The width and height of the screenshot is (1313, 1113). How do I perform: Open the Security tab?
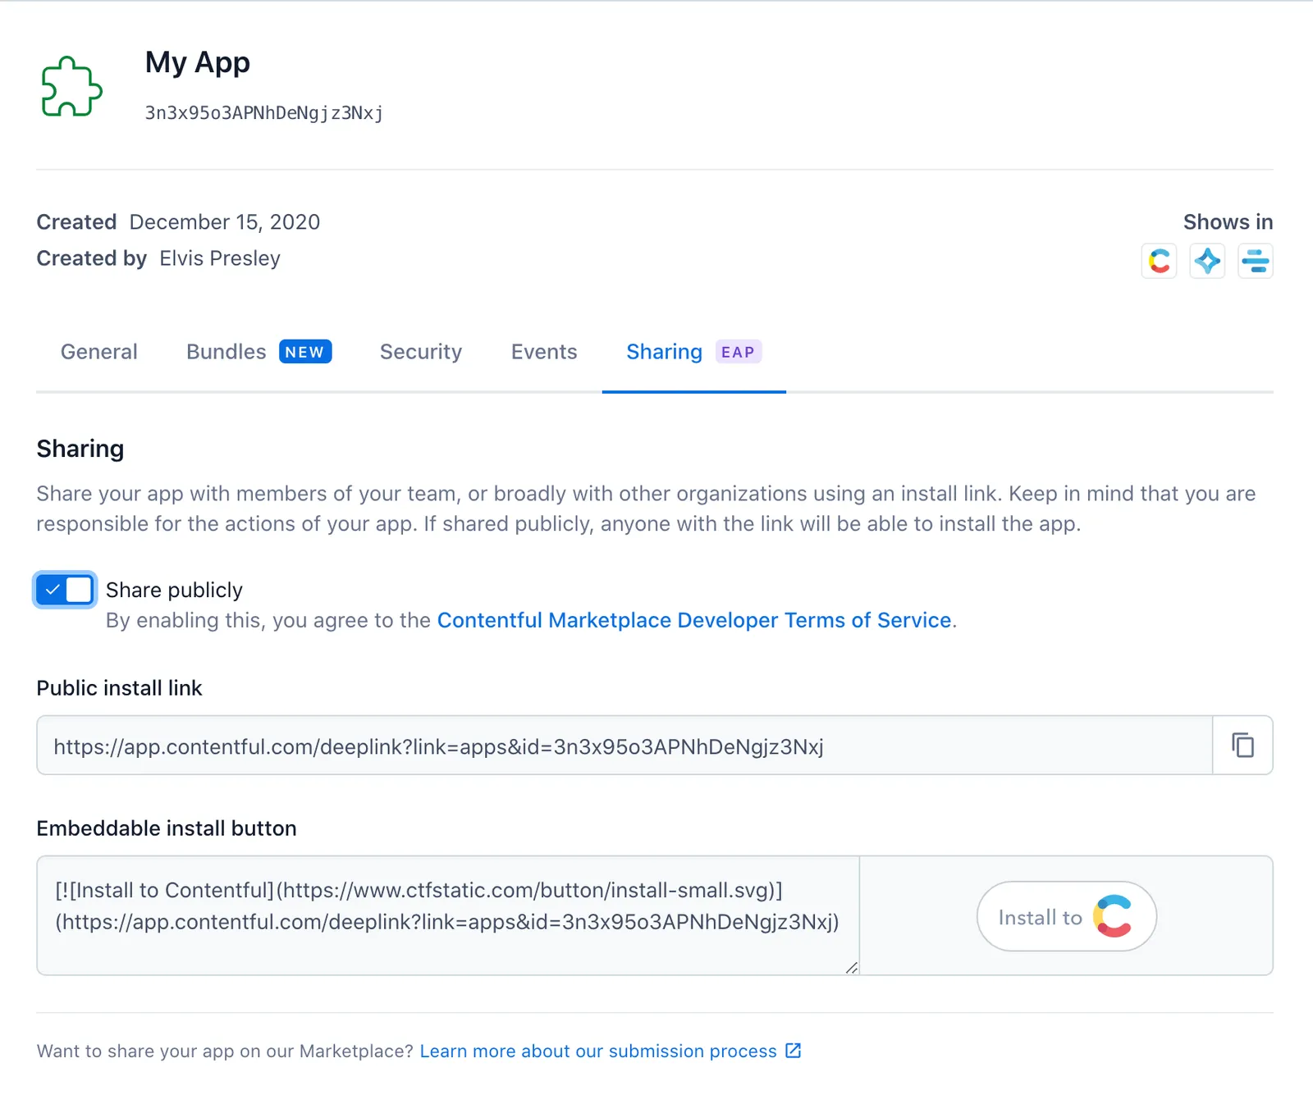(421, 352)
